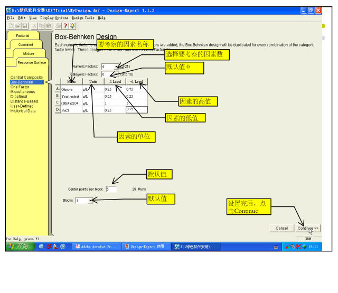
Task: Click the Windows Start button on the taskbar
Action: coord(20,247)
